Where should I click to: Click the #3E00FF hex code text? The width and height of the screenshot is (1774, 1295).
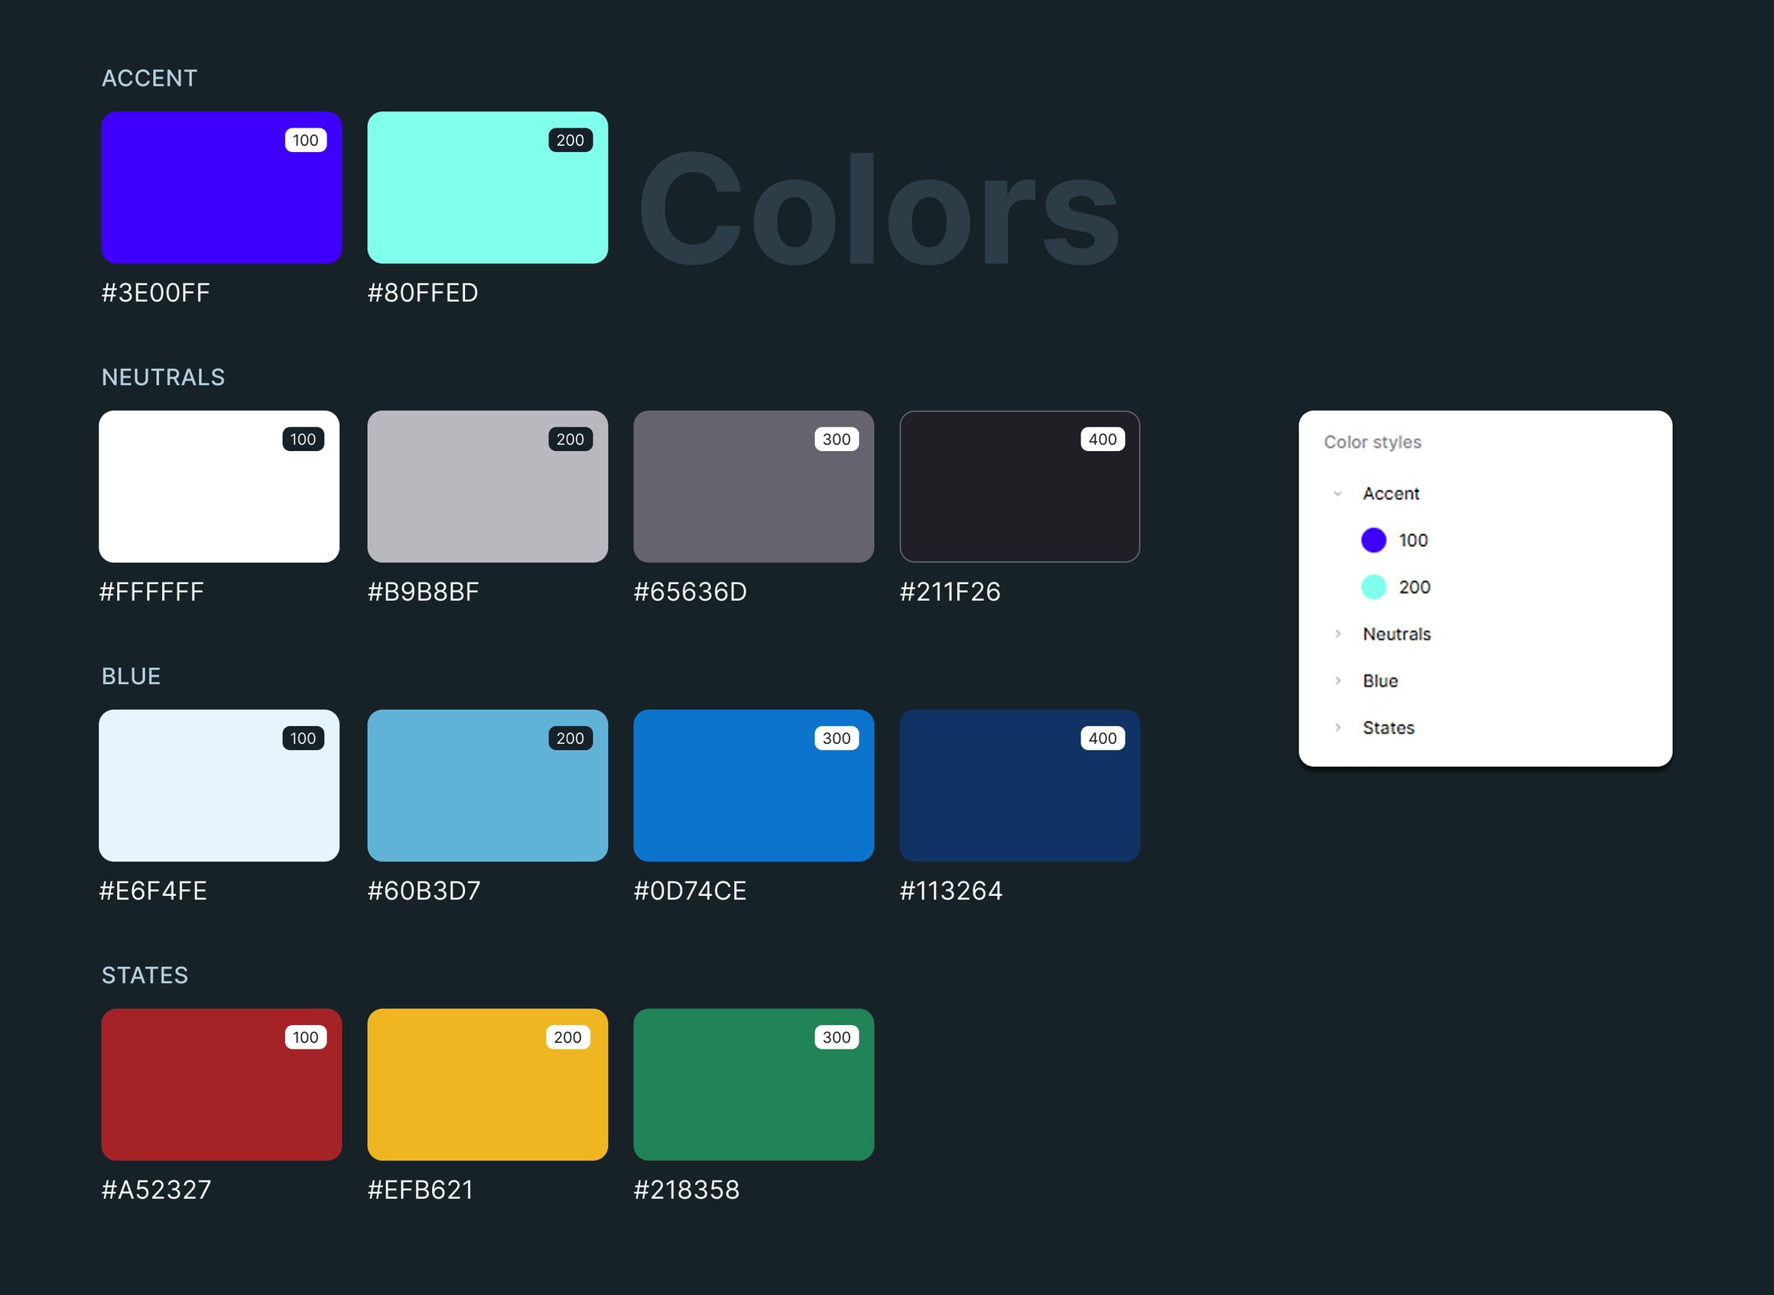click(x=155, y=294)
